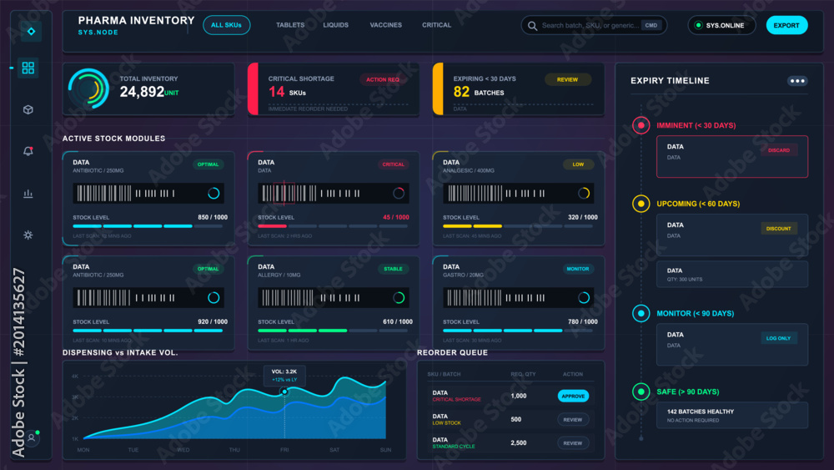Click the search magnifier icon
The width and height of the screenshot is (834, 470).
(532, 26)
